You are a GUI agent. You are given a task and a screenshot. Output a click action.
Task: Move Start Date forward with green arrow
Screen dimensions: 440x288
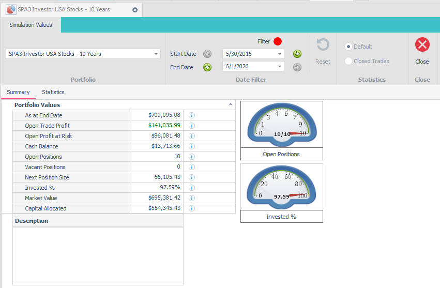[297, 54]
